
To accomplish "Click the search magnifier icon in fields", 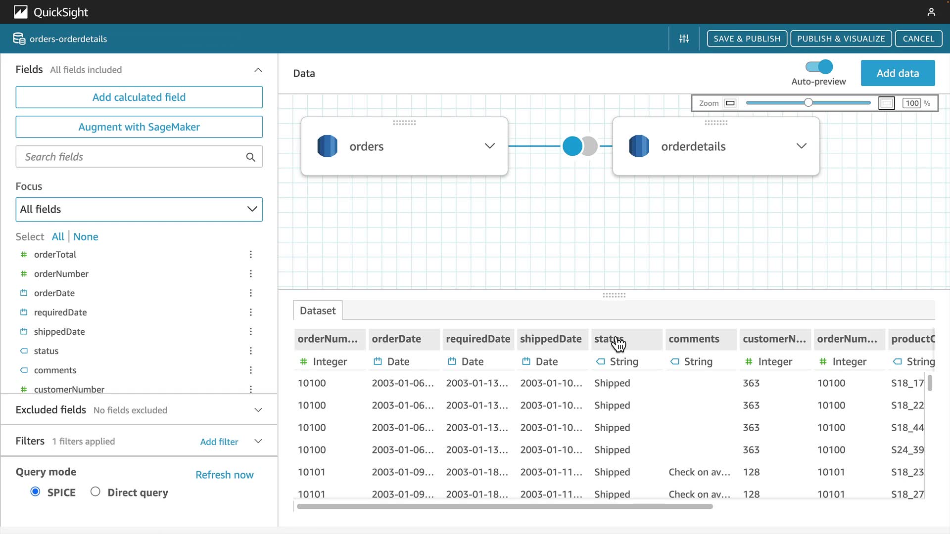I will [250, 157].
